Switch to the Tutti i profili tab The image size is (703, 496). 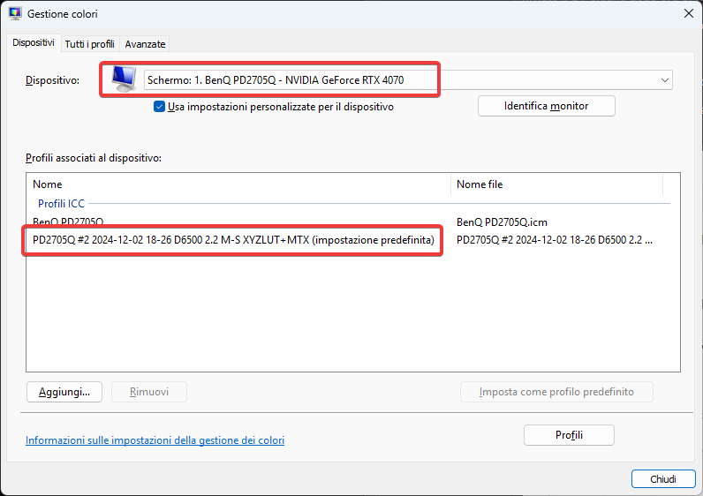[x=90, y=44]
